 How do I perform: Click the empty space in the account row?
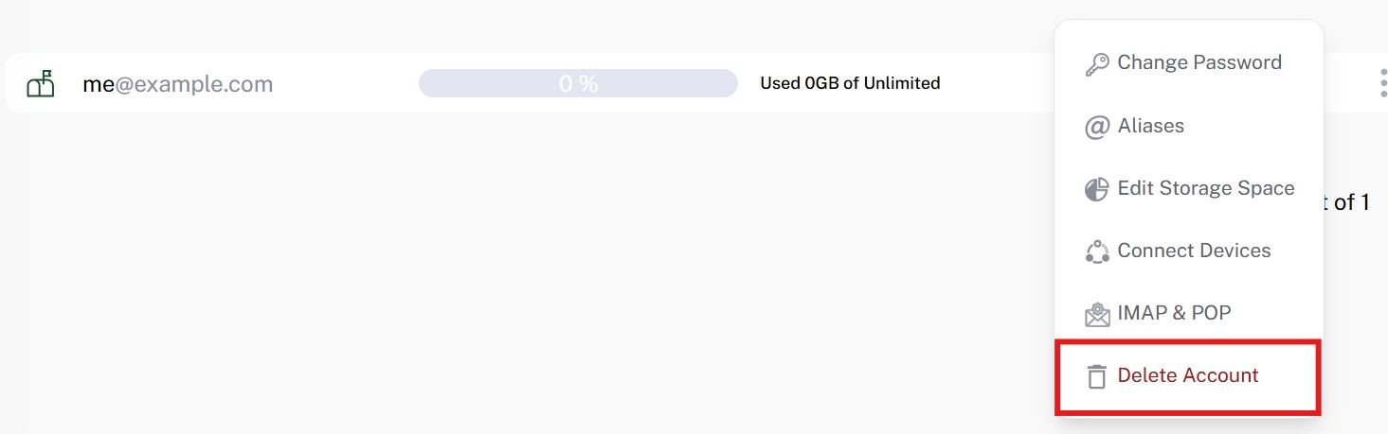click(x=995, y=83)
